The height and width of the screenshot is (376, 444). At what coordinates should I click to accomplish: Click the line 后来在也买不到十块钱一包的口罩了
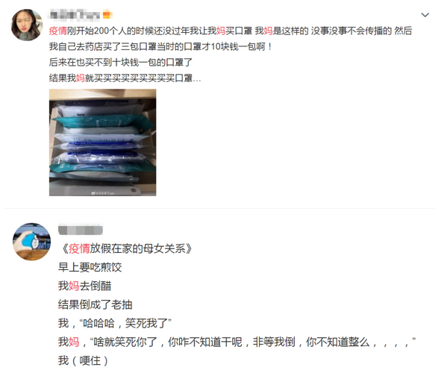click(121, 62)
